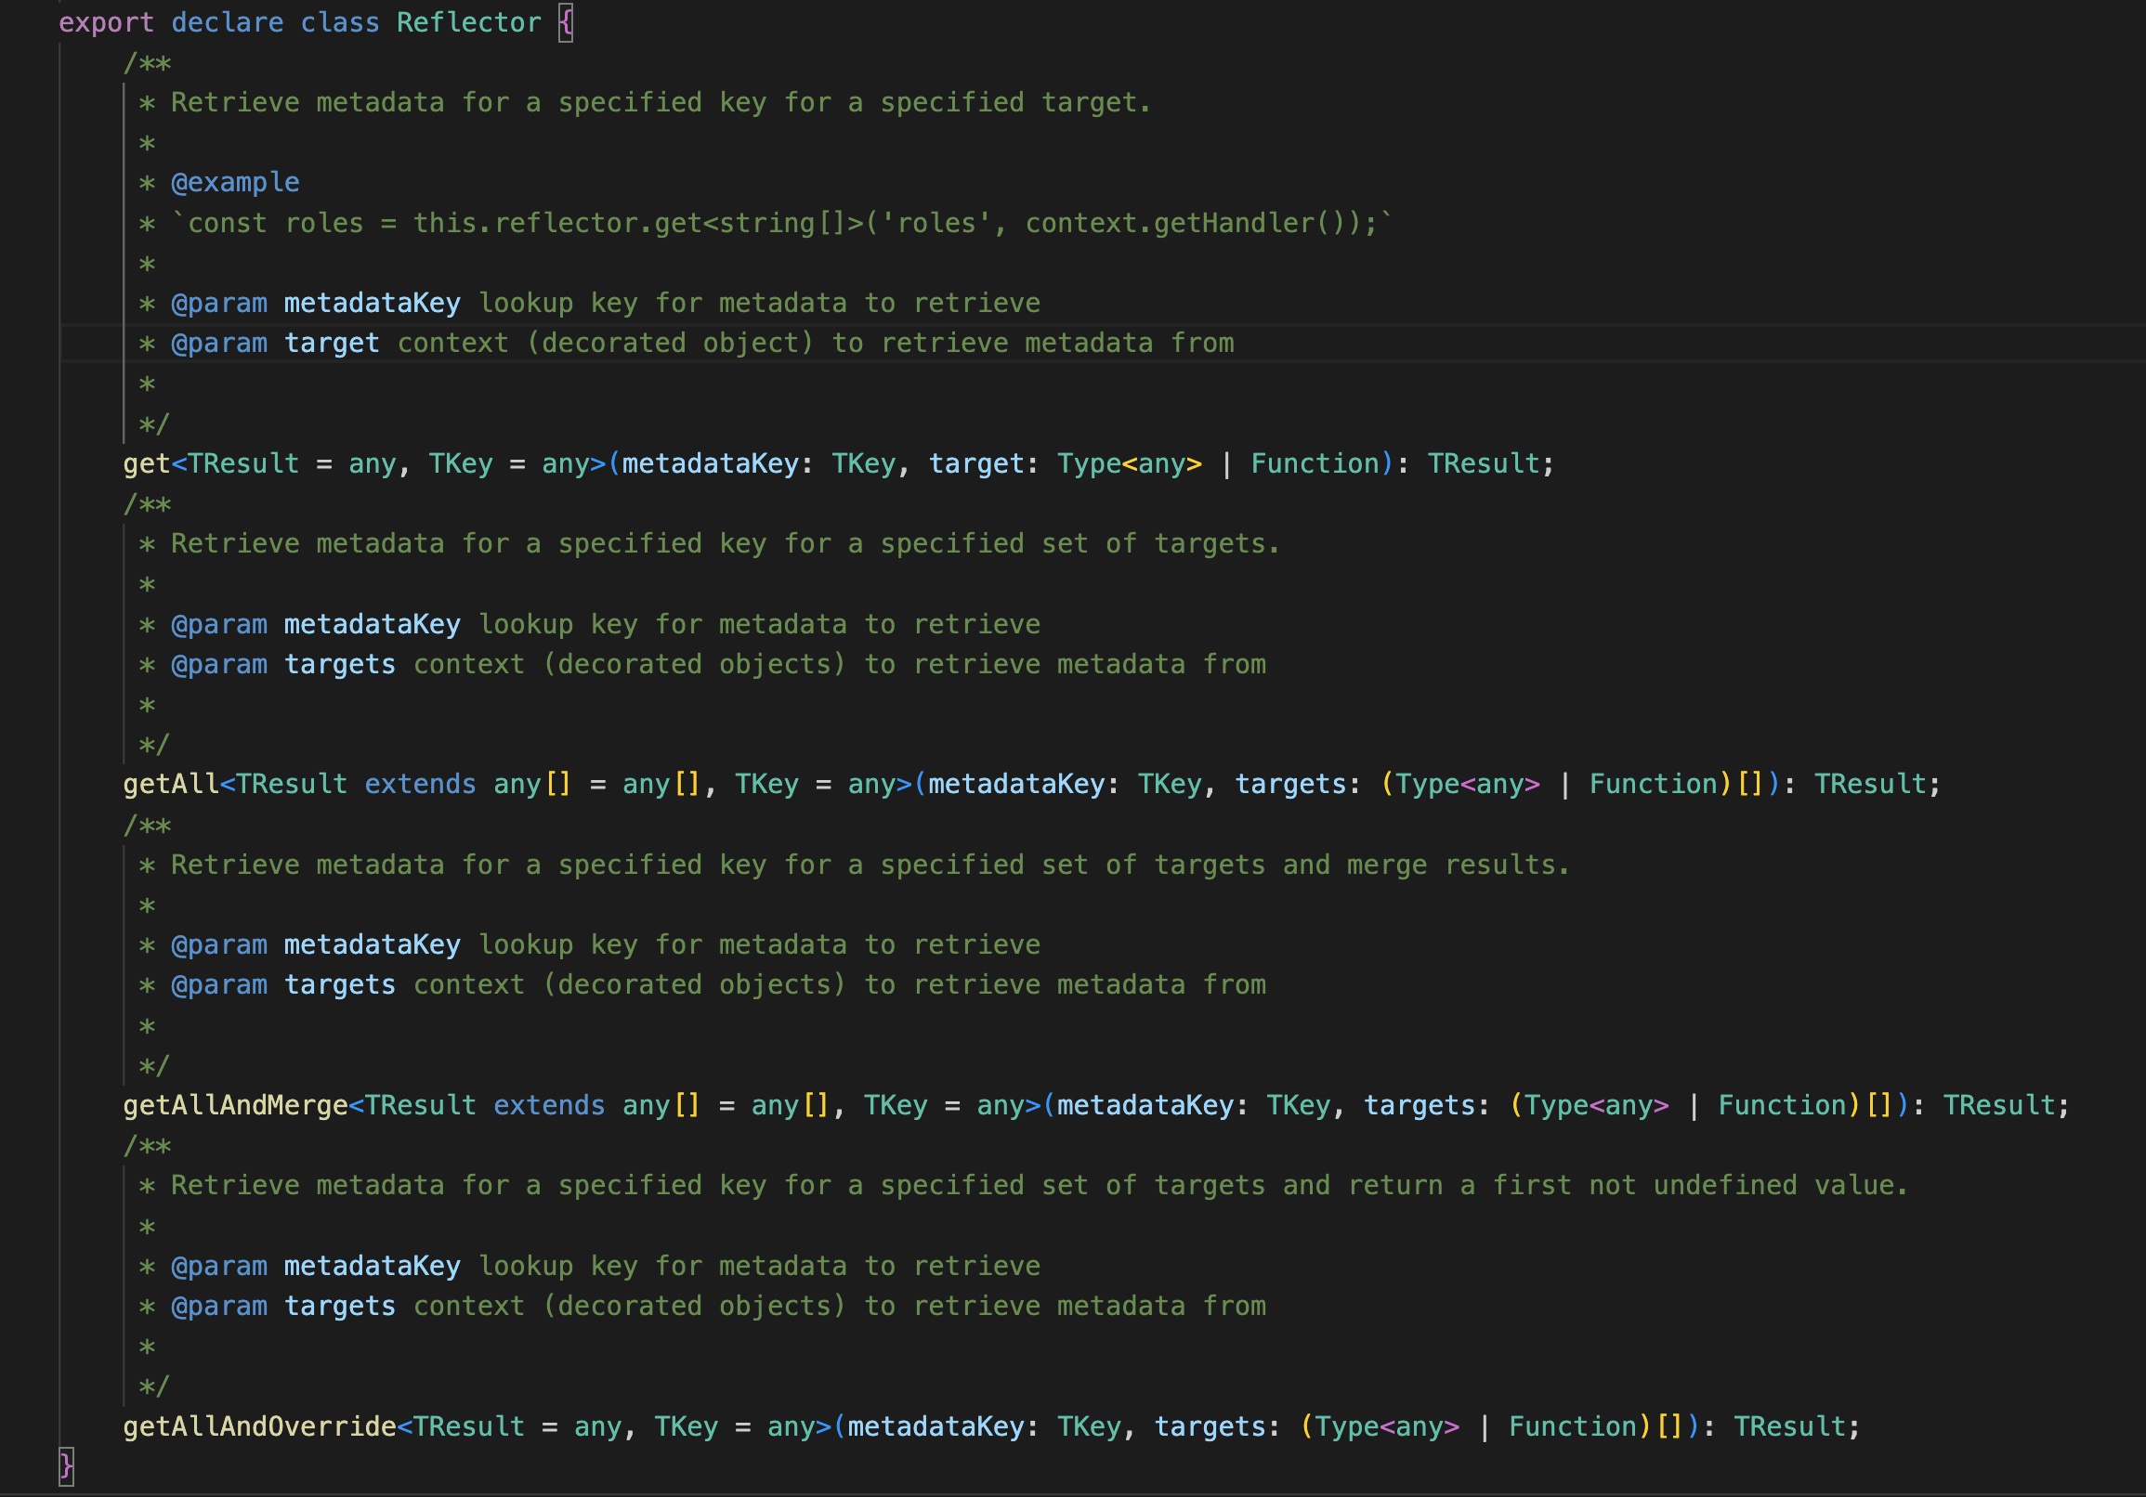Screen dimensions: 2146x1497
Task: Click the 'first not undefined value' comment
Action: tap(1697, 1186)
